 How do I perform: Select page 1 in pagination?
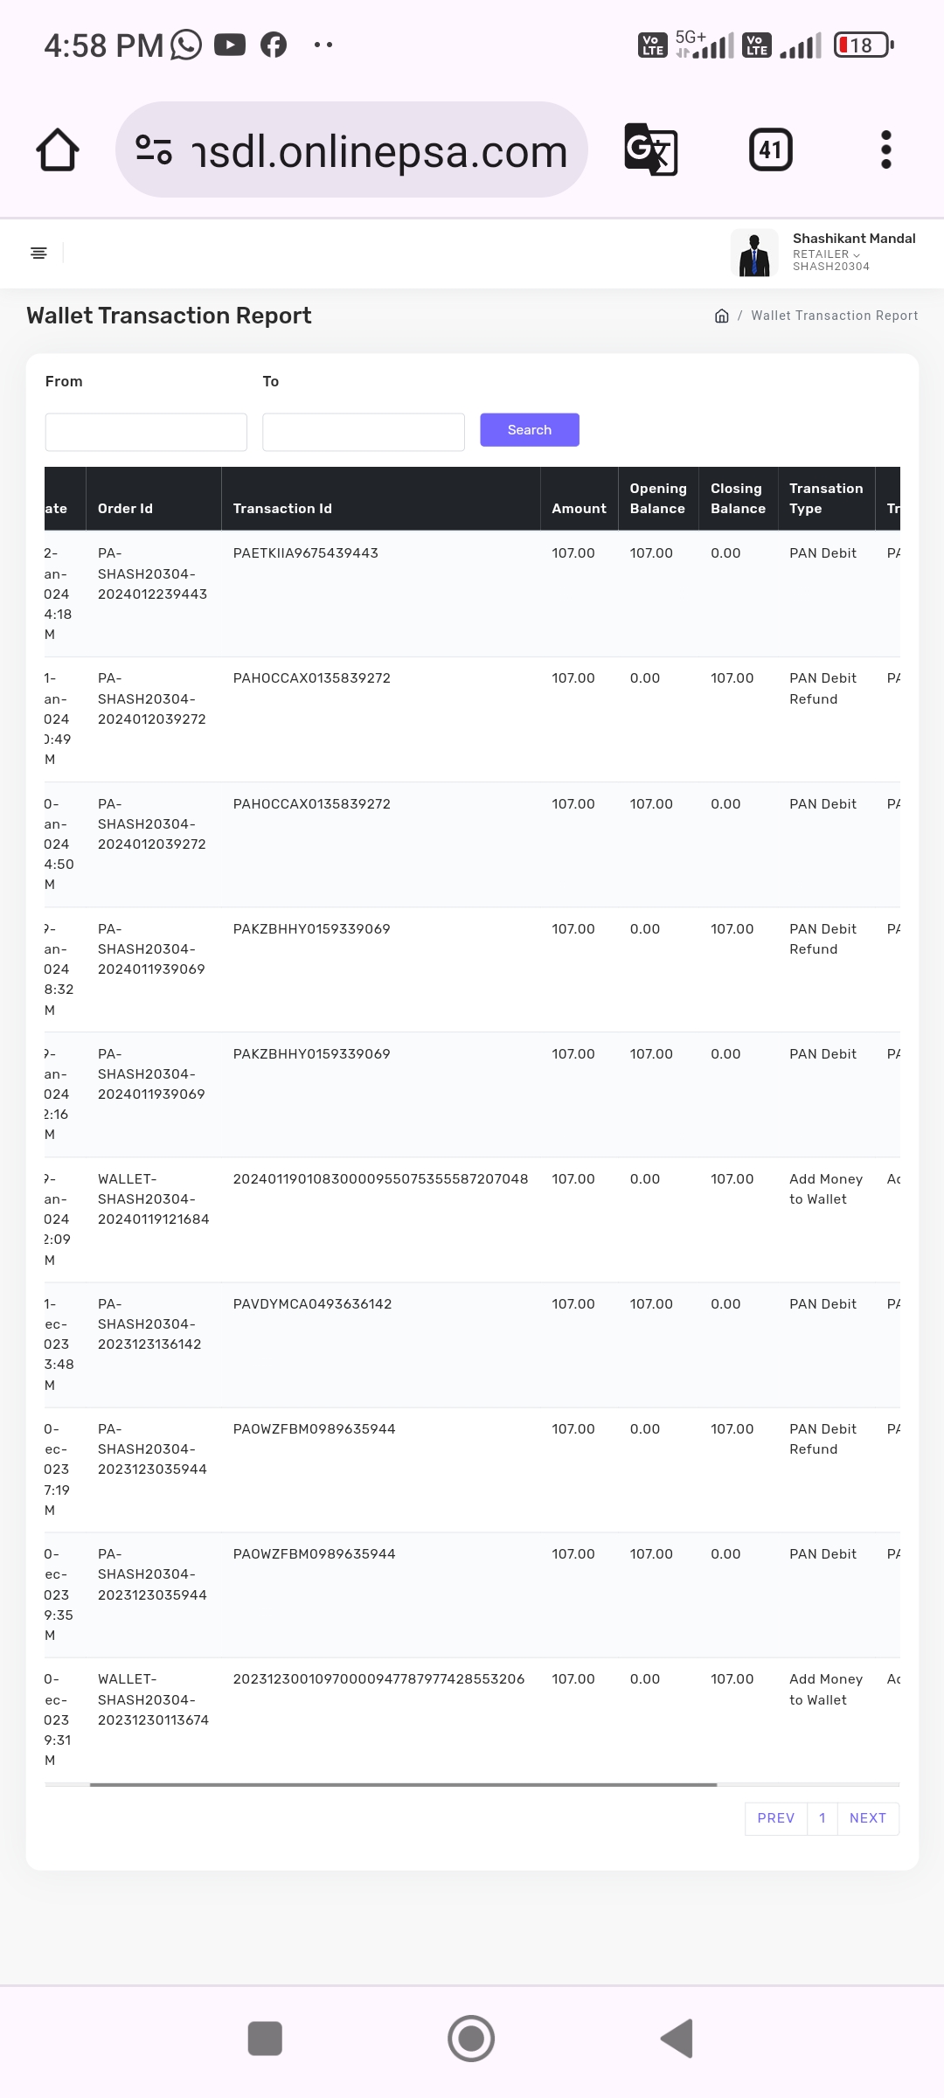click(x=822, y=1818)
